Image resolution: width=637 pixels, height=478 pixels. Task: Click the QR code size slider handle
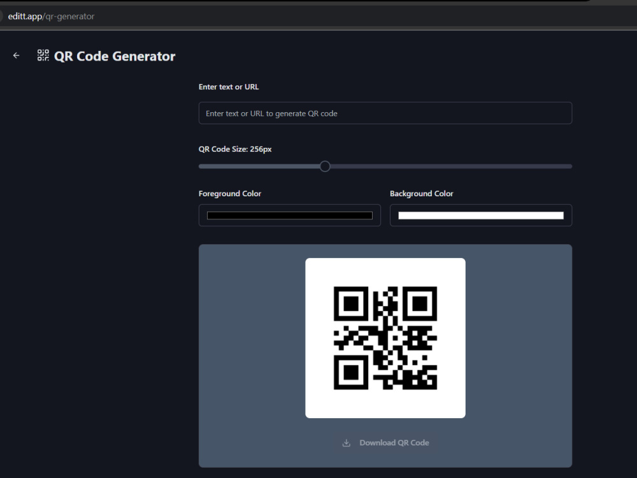[x=325, y=166]
